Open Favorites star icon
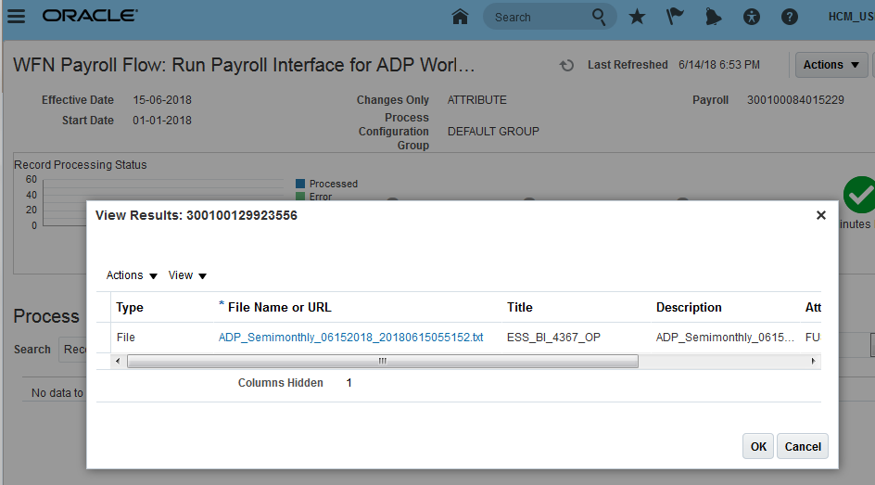This screenshot has width=875, height=485. tap(637, 17)
